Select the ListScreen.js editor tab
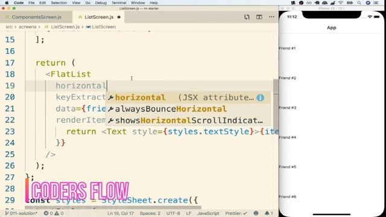This screenshot has height=217, width=386. click(98, 17)
